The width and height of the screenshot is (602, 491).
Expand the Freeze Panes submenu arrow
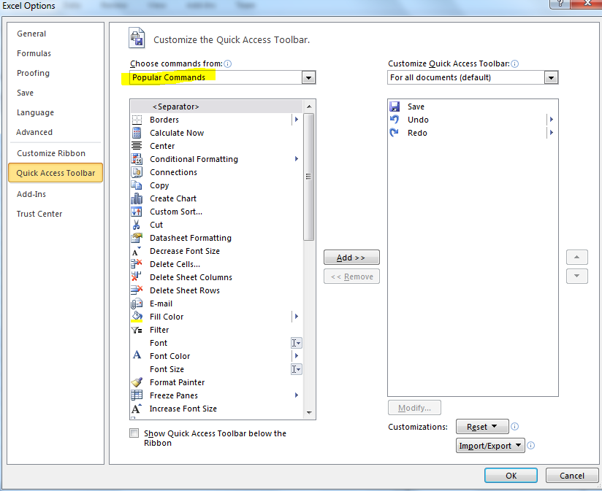[x=297, y=395]
